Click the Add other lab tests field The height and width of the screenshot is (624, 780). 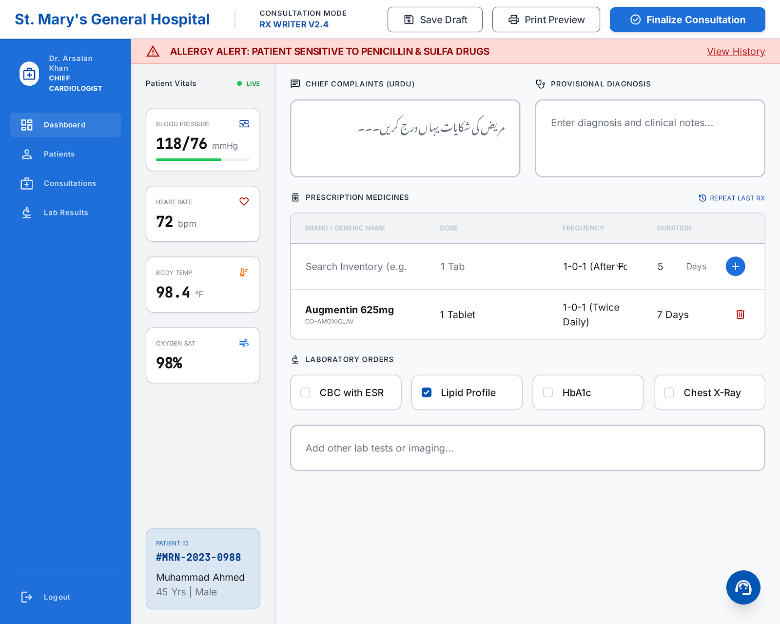click(527, 448)
